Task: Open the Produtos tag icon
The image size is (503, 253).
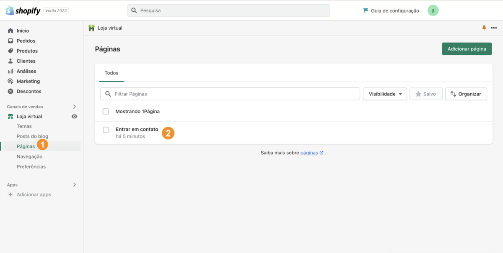Action: 10,51
